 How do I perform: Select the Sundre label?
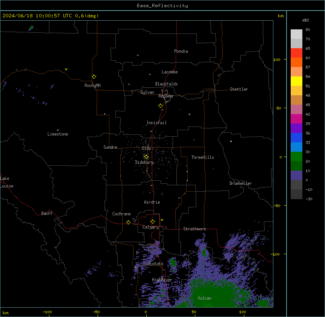click(110, 147)
